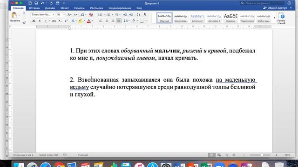Click the Shading paint bucket icon
298x167 pixels.
tap(134, 20)
